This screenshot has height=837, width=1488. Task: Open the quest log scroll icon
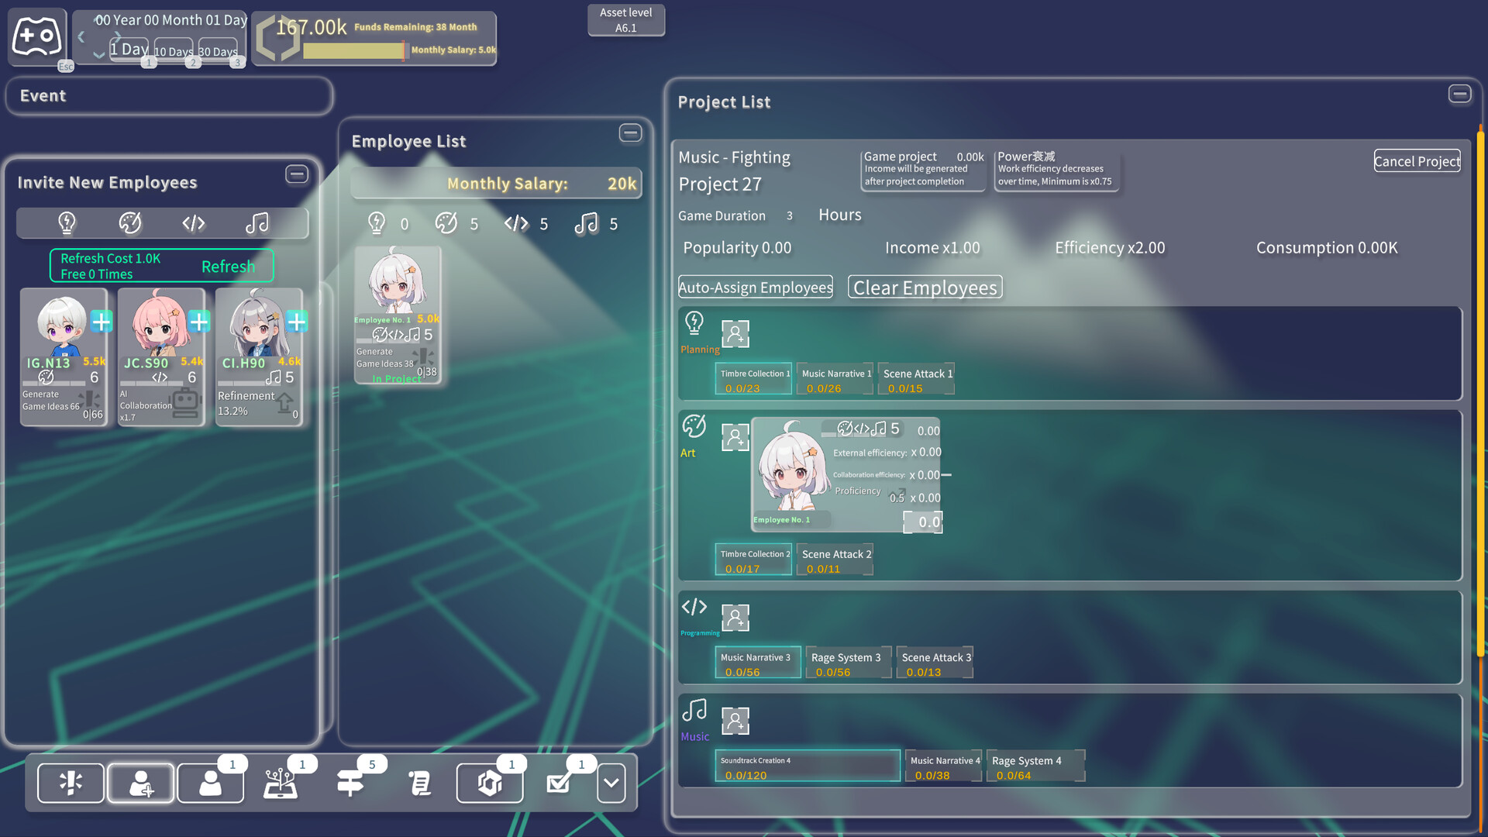tap(419, 783)
